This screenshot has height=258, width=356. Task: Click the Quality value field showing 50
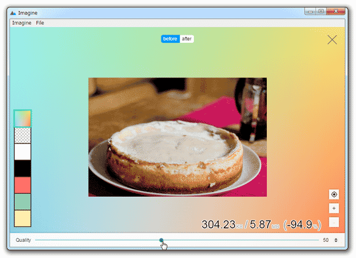point(326,240)
